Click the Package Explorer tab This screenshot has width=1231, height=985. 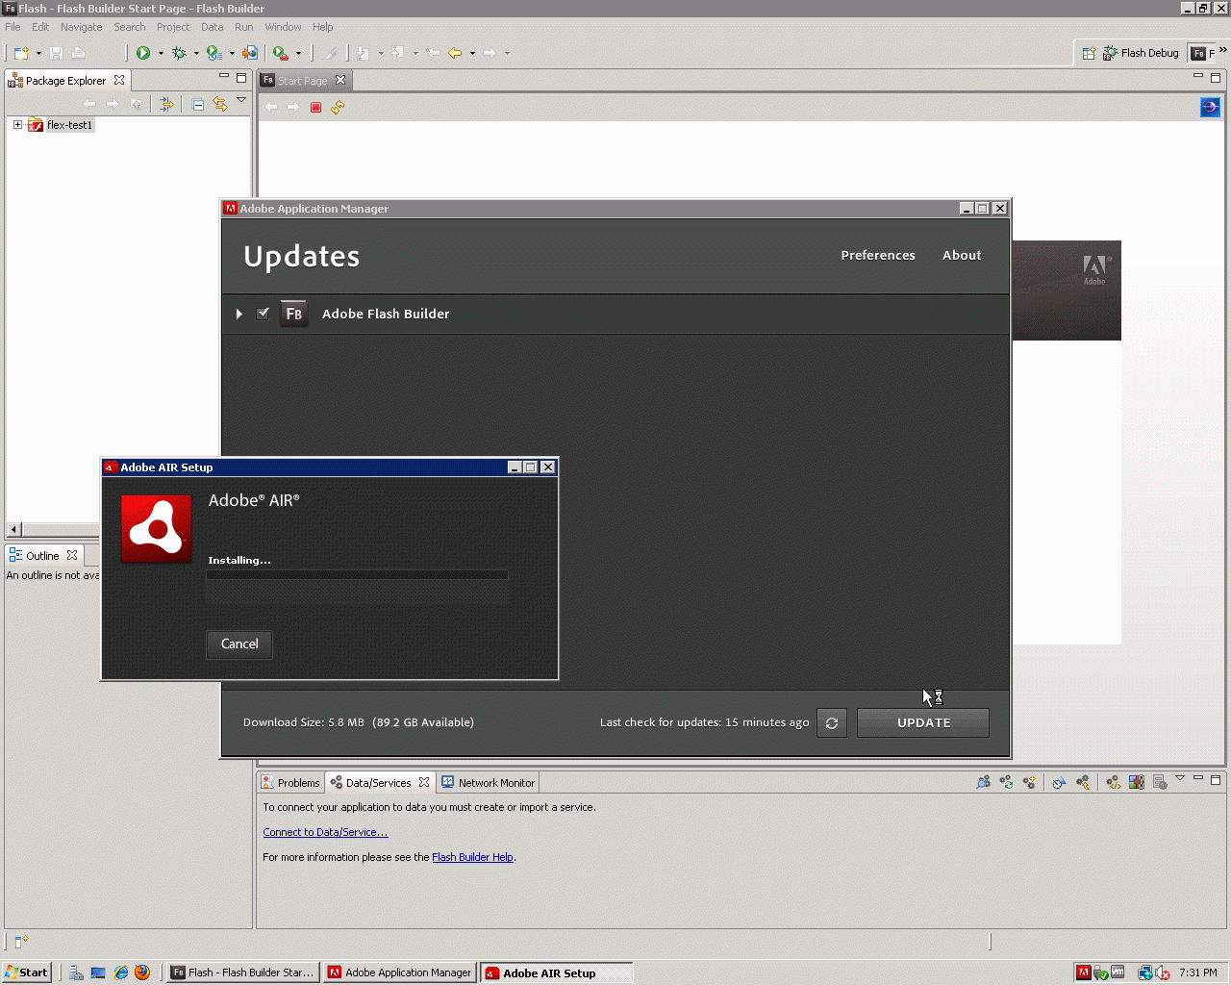coord(66,81)
